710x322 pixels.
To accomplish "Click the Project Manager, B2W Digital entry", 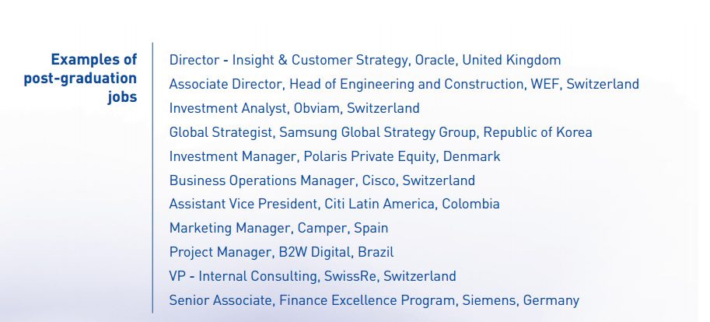I will (x=281, y=253).
